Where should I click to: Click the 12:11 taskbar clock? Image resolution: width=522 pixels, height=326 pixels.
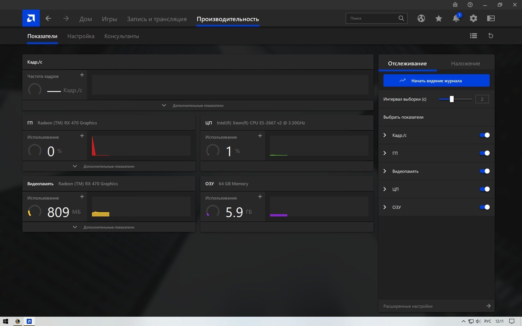pyautogui.click(x=499, y=321)
